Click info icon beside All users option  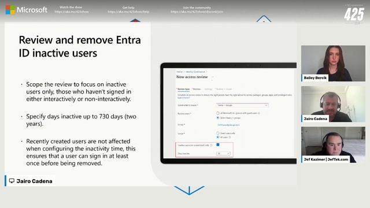tap(230, 137)
